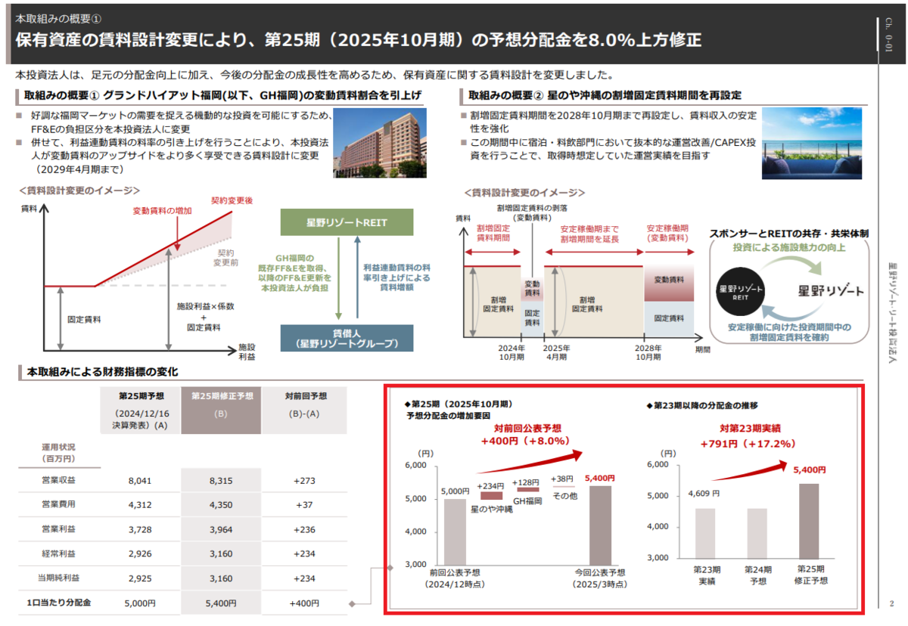Click the gray label 契約変更前

coord(225,258)
